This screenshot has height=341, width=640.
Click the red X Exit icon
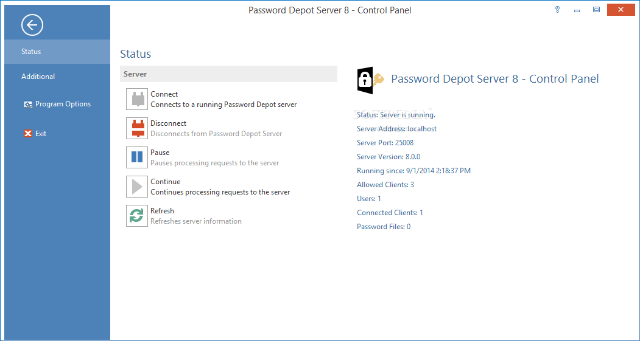click(x=28, y=134)
